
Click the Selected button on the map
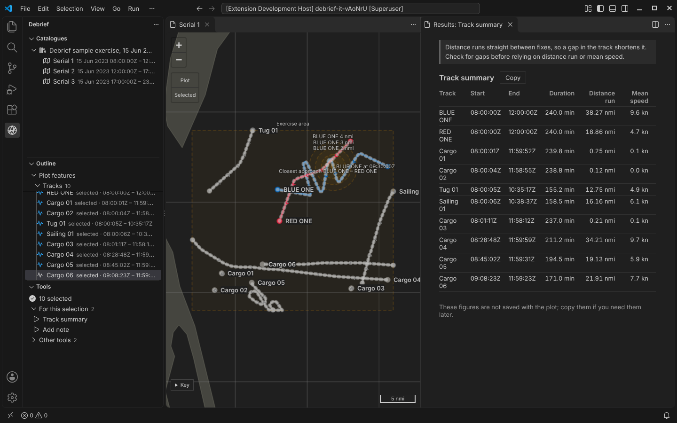(x=185, y=95)
